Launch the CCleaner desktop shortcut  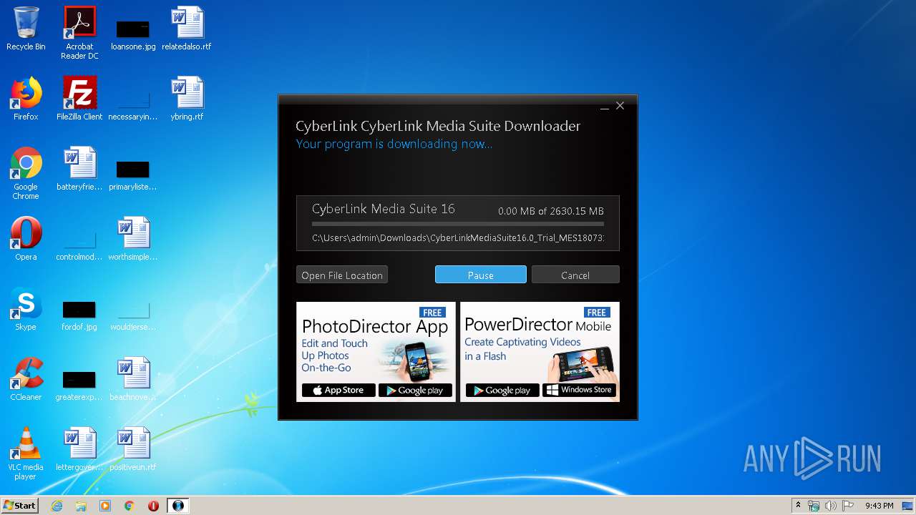coord(26,380)
